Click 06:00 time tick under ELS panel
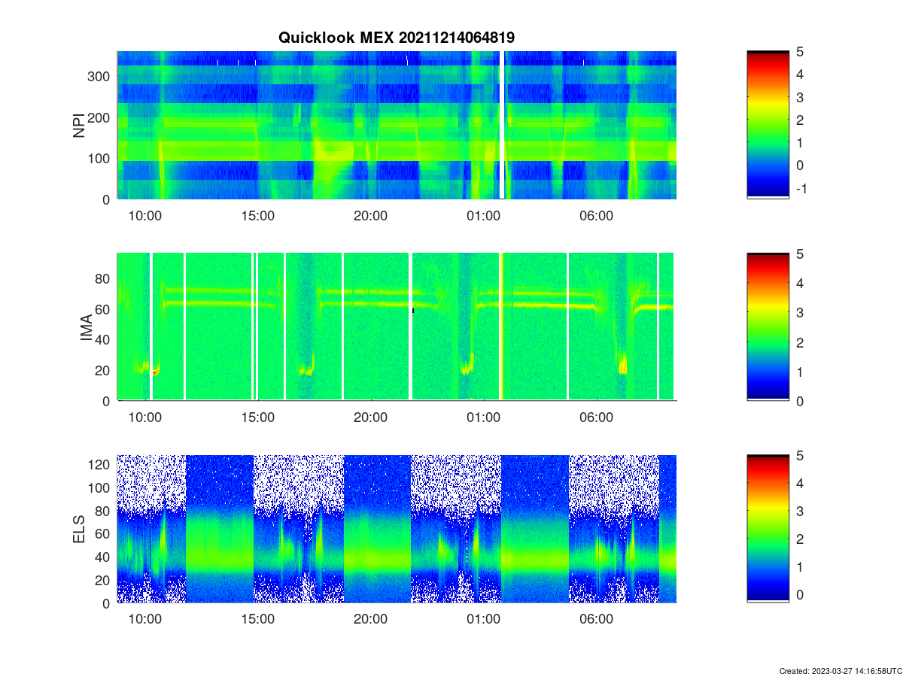903x677 pixels. pyautogui.click(x=597, y=620)
